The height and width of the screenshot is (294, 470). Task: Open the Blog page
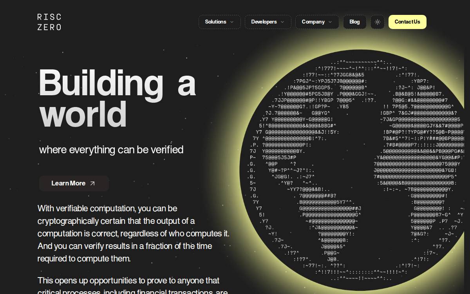[354, 22]
